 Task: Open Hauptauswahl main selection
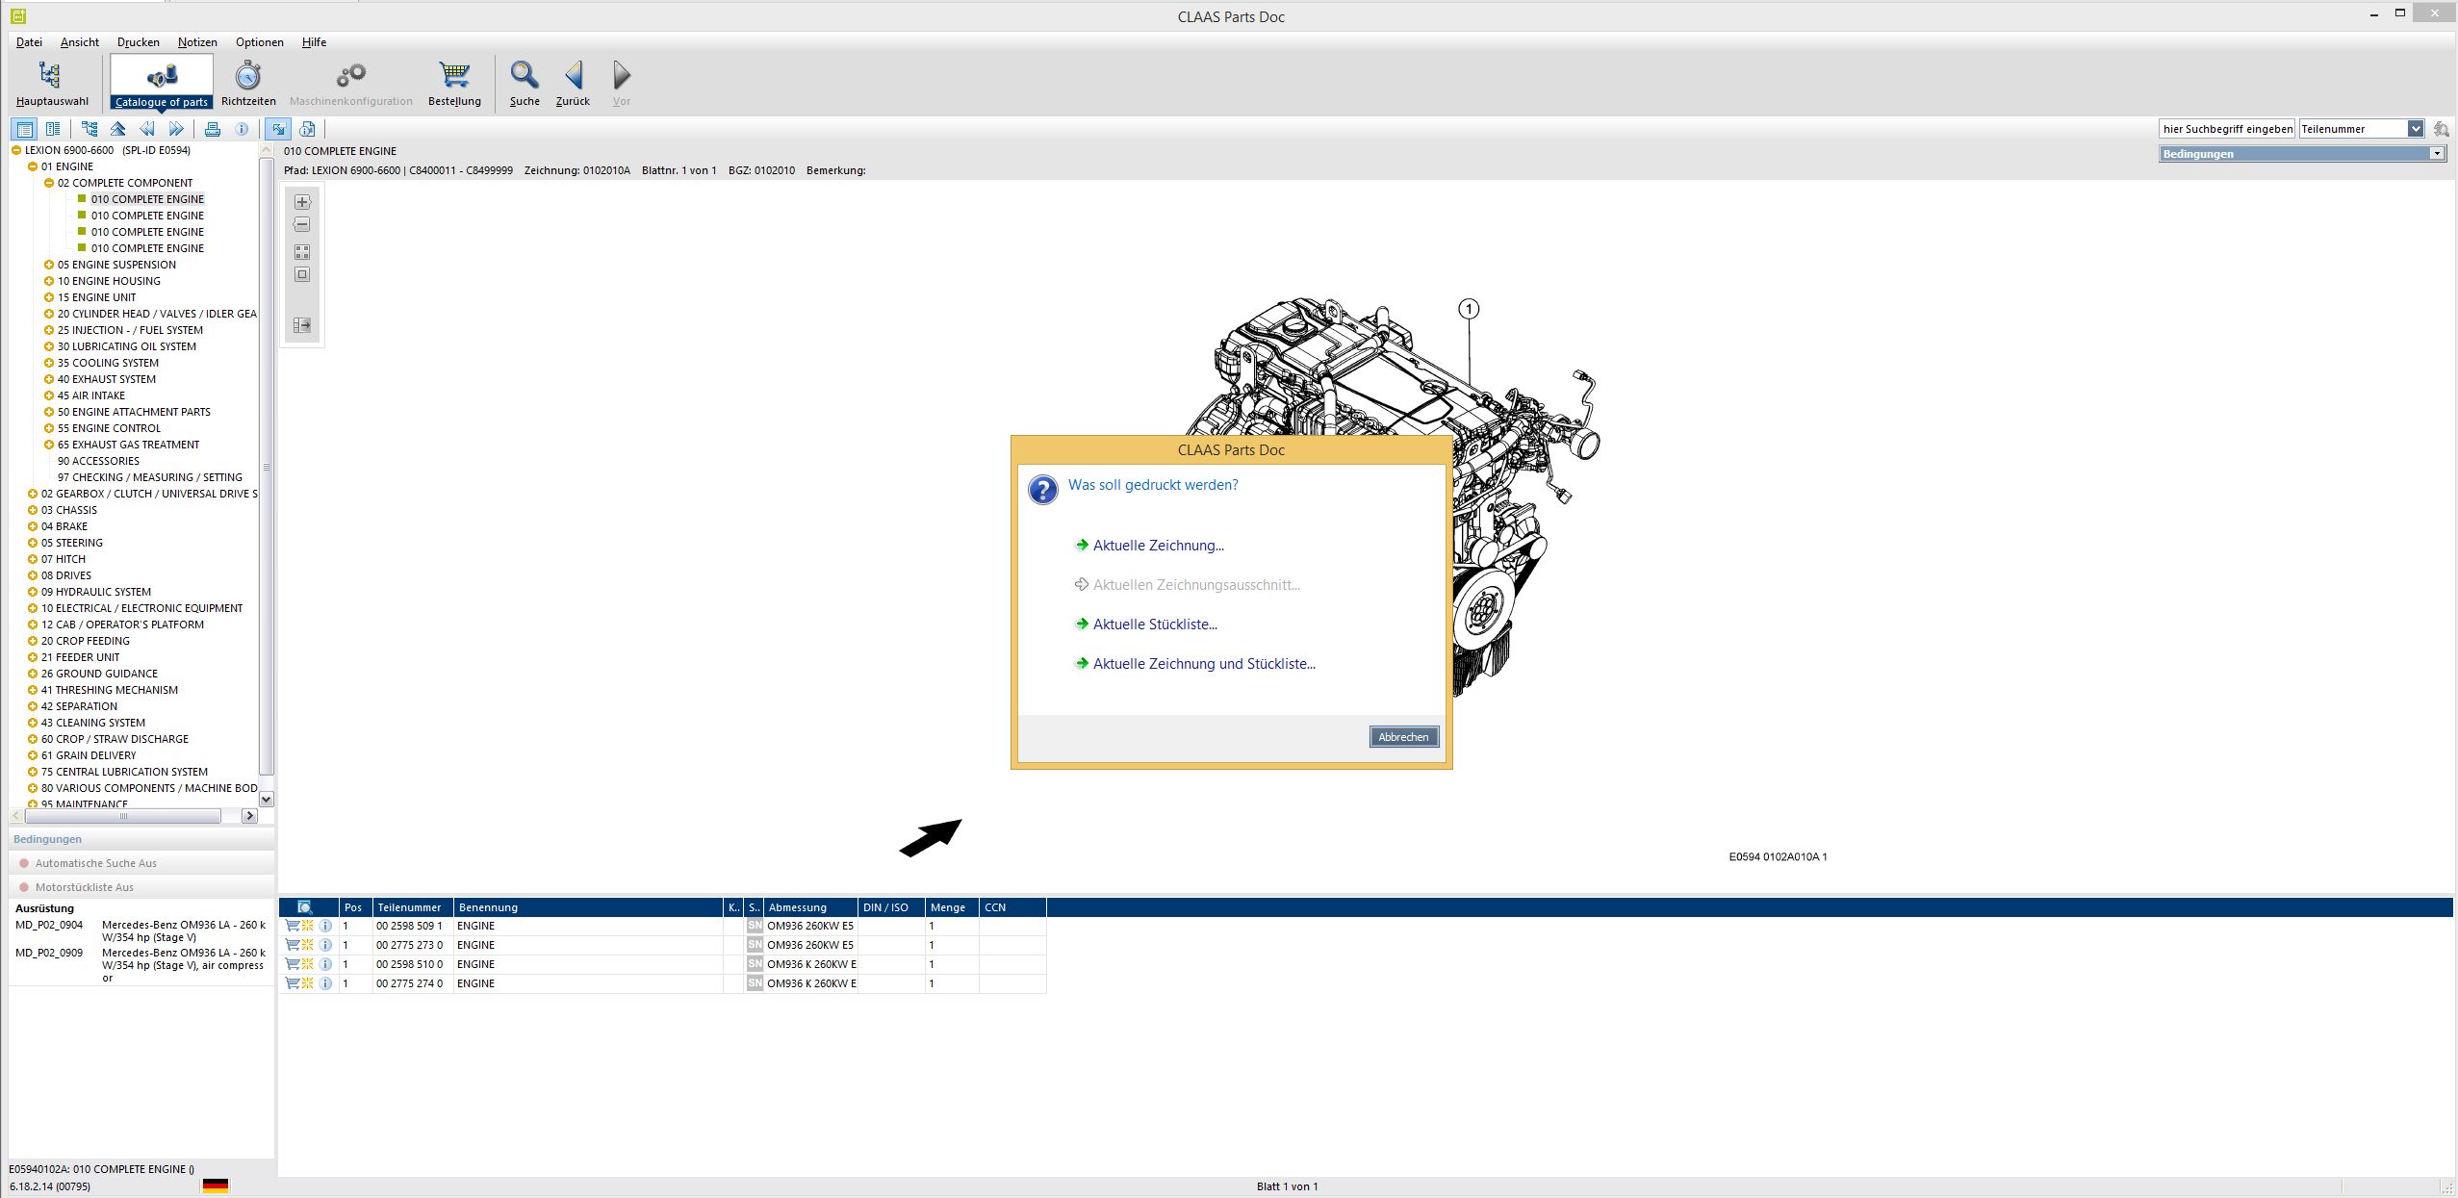[x=51, y=83]
